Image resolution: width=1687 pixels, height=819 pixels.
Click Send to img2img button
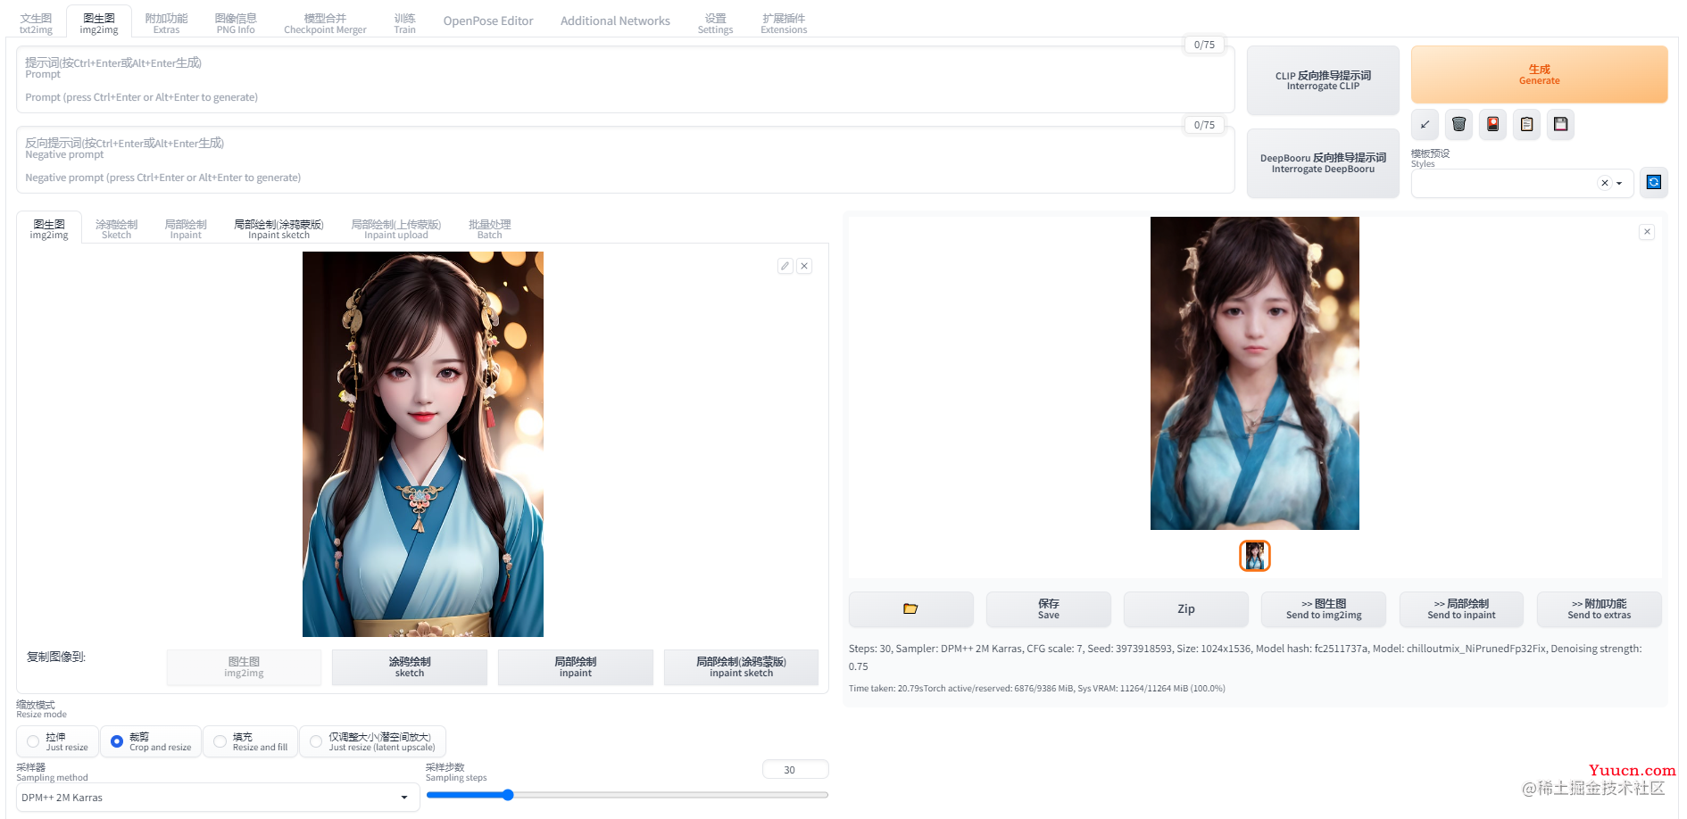click(1324, 609)
